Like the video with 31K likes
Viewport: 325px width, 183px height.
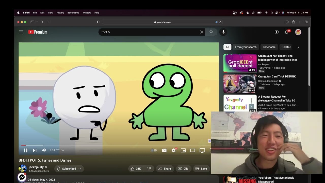[x=136, y=169]
